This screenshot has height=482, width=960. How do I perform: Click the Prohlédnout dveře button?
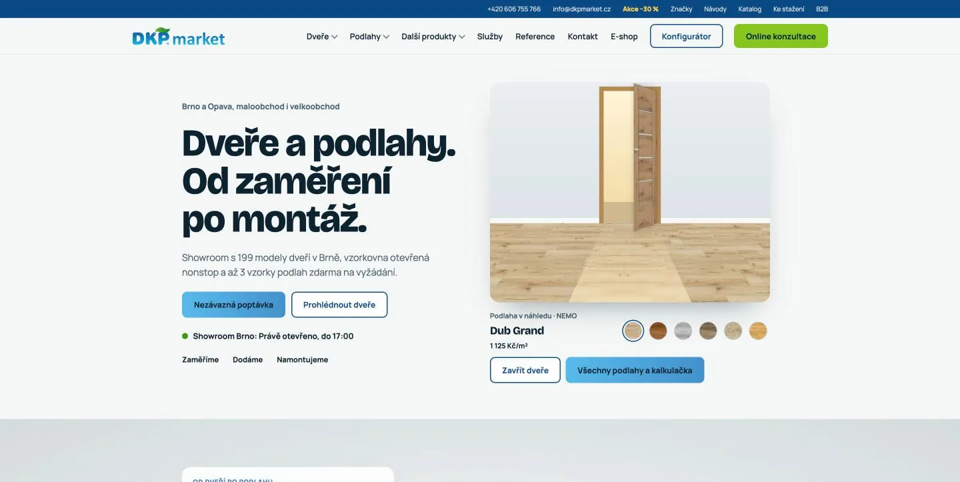339,305
